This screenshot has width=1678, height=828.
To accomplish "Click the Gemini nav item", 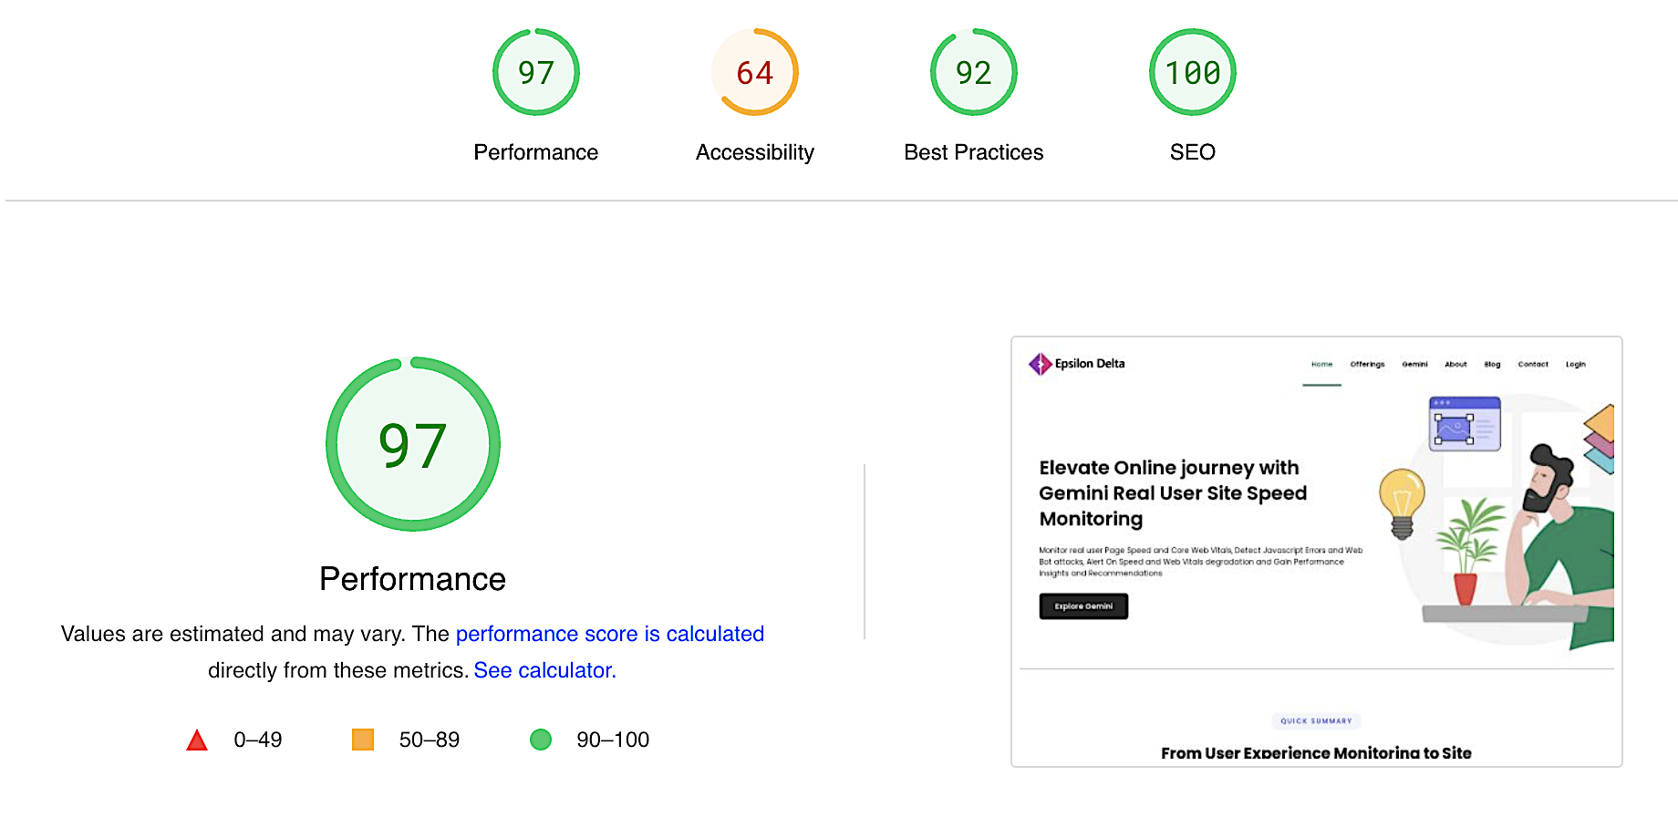I will [1414, 363].
